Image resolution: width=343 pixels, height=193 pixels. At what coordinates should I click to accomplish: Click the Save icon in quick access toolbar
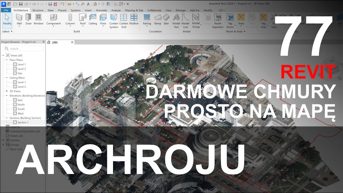(x=20, y=4)
